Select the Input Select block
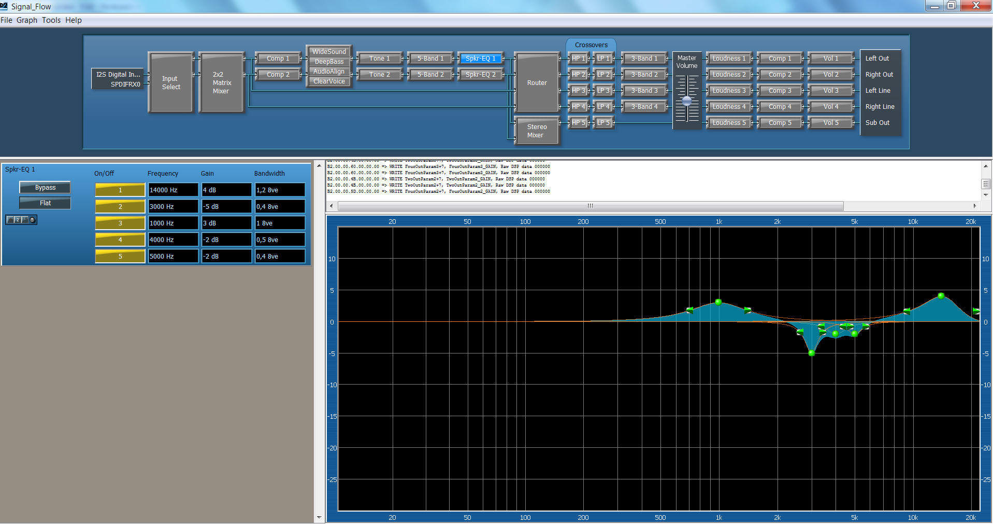 pos(171,82)
